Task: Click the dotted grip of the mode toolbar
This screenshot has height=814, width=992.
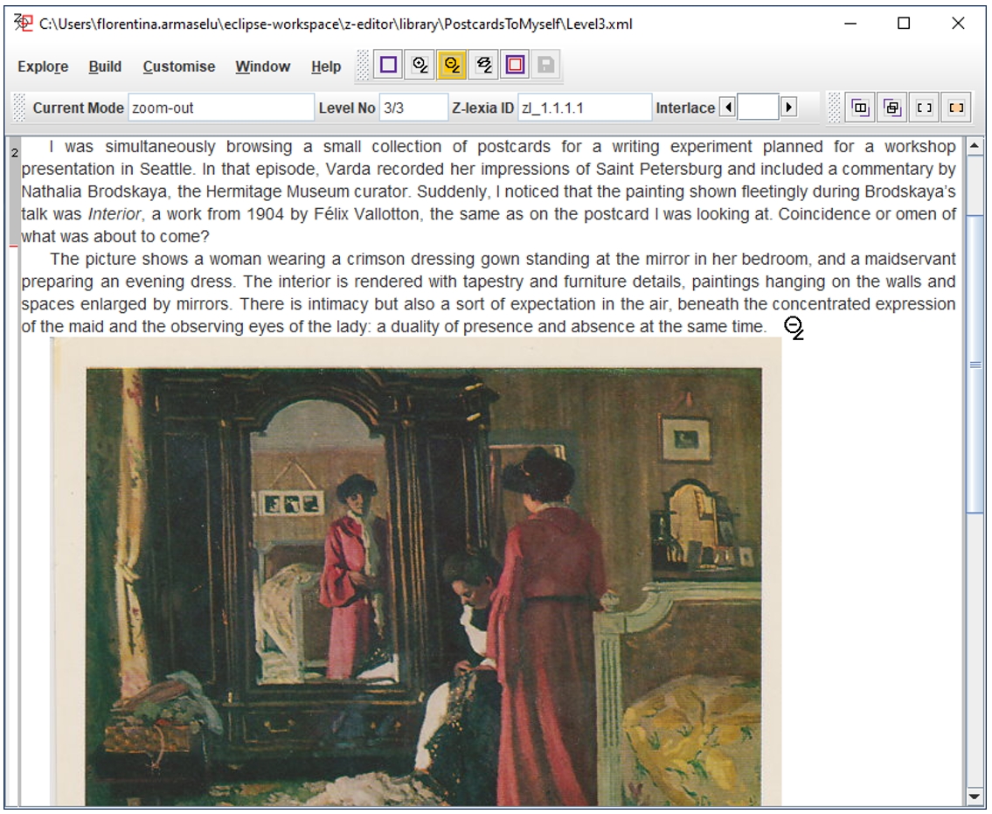Action: coord(19,108)
